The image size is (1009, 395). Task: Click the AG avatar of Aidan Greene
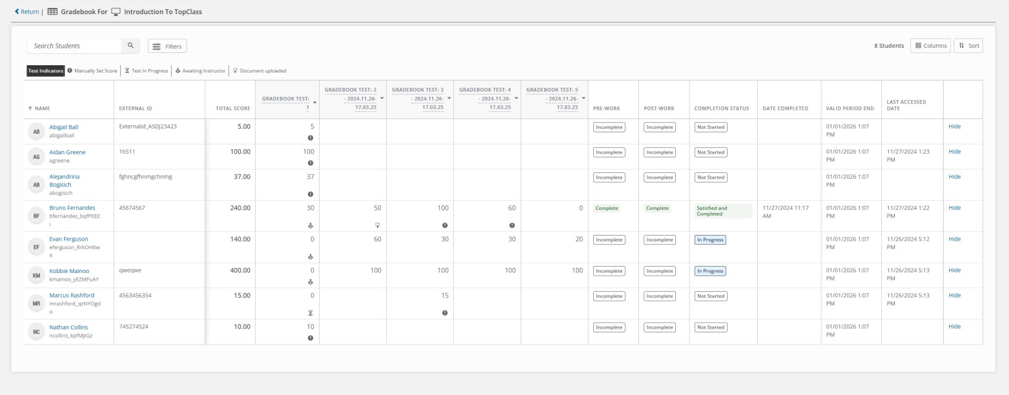click(37, 157)
